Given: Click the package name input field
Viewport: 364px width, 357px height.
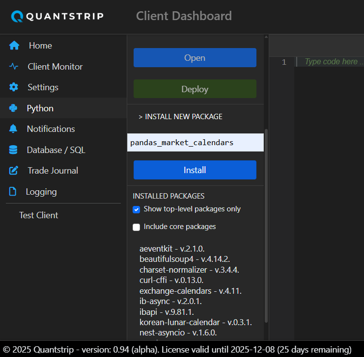Looking at the screenshot, I should coord(195,142).
